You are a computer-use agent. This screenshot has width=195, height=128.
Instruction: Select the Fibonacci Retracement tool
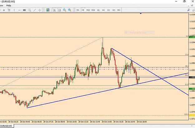point(29,10)
